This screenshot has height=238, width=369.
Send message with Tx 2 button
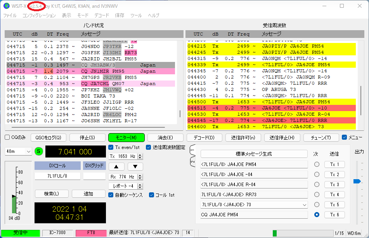tap(334, 175)
